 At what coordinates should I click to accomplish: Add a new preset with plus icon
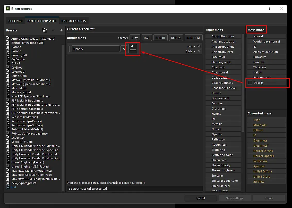[x=61, y=30]
